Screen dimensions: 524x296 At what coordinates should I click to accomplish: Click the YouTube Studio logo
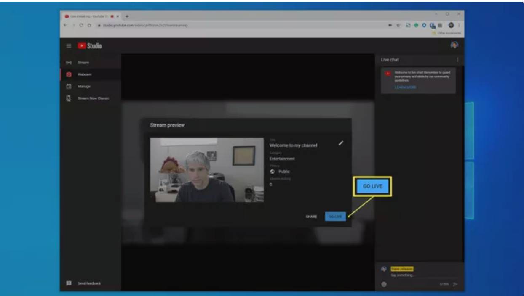[x=89, y=46]
